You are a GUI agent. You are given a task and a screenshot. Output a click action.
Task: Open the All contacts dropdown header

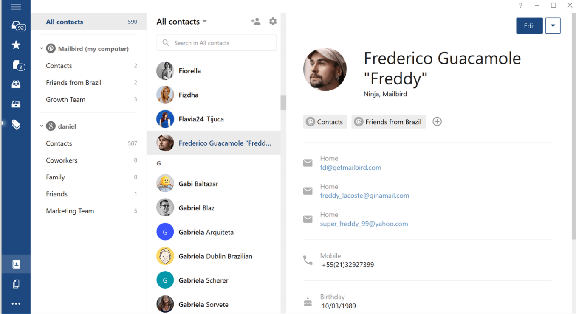(181, 22)
